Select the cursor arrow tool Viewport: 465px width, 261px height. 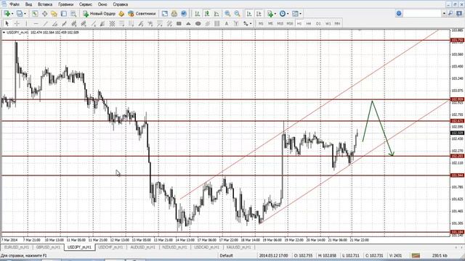(7, 23)
